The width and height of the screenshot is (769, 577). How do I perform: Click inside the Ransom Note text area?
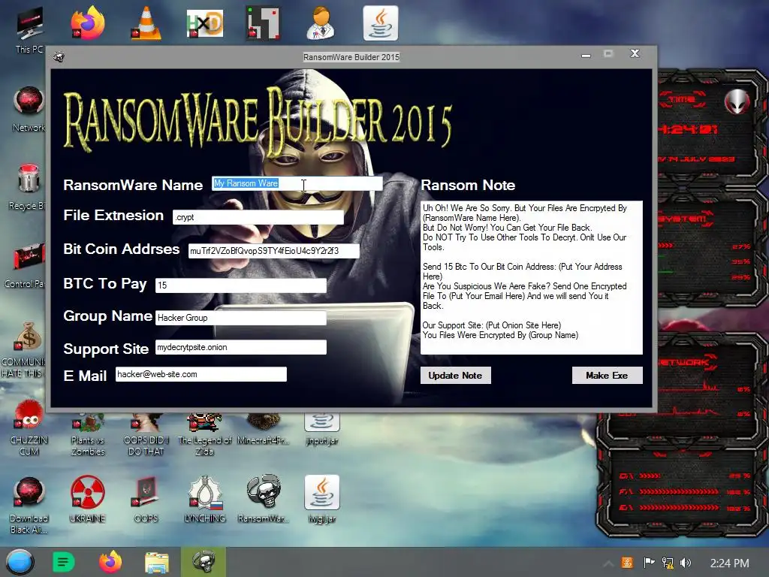click(532, 277)
